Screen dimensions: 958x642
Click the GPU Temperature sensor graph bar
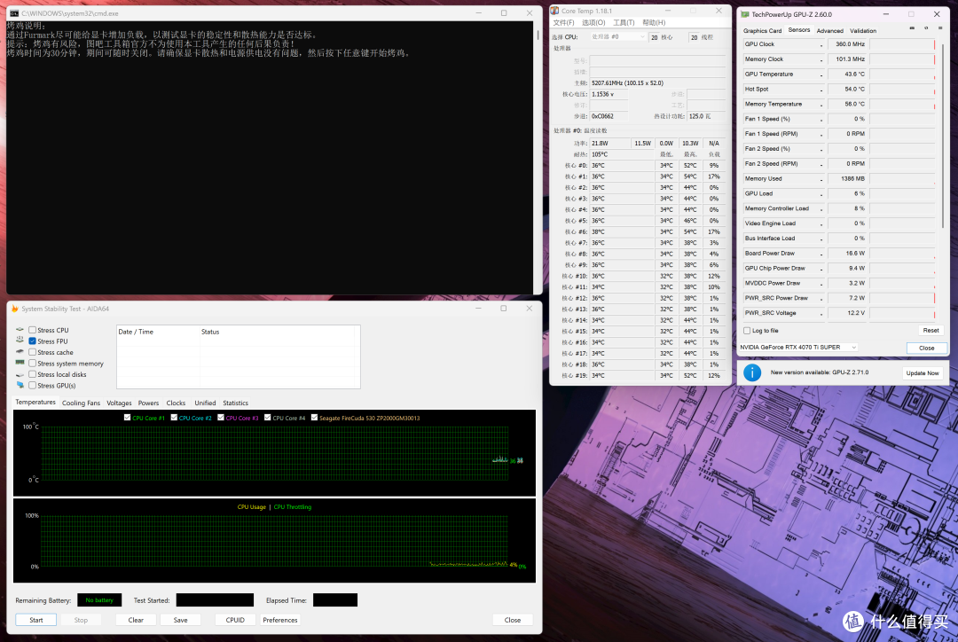(x=902, y=74)
